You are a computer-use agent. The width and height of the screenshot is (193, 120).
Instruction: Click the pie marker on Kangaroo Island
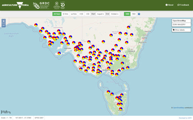(59, 53)
